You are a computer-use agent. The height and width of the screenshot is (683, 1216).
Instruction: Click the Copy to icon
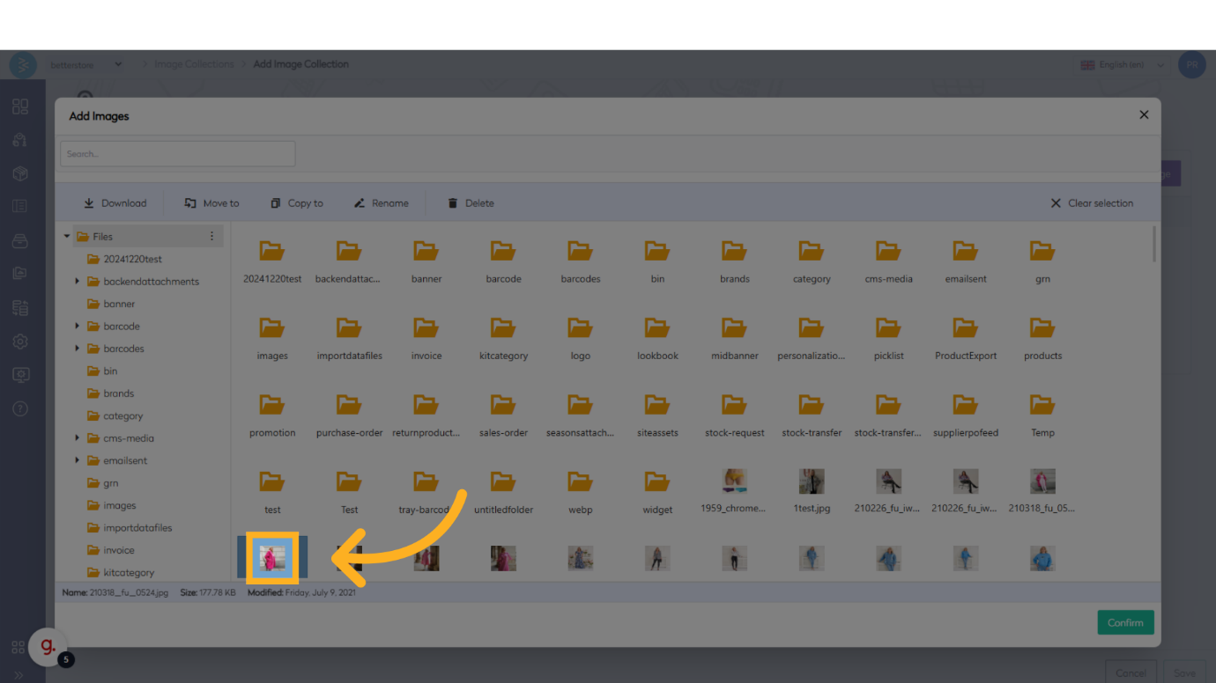[x=276, y=203]
